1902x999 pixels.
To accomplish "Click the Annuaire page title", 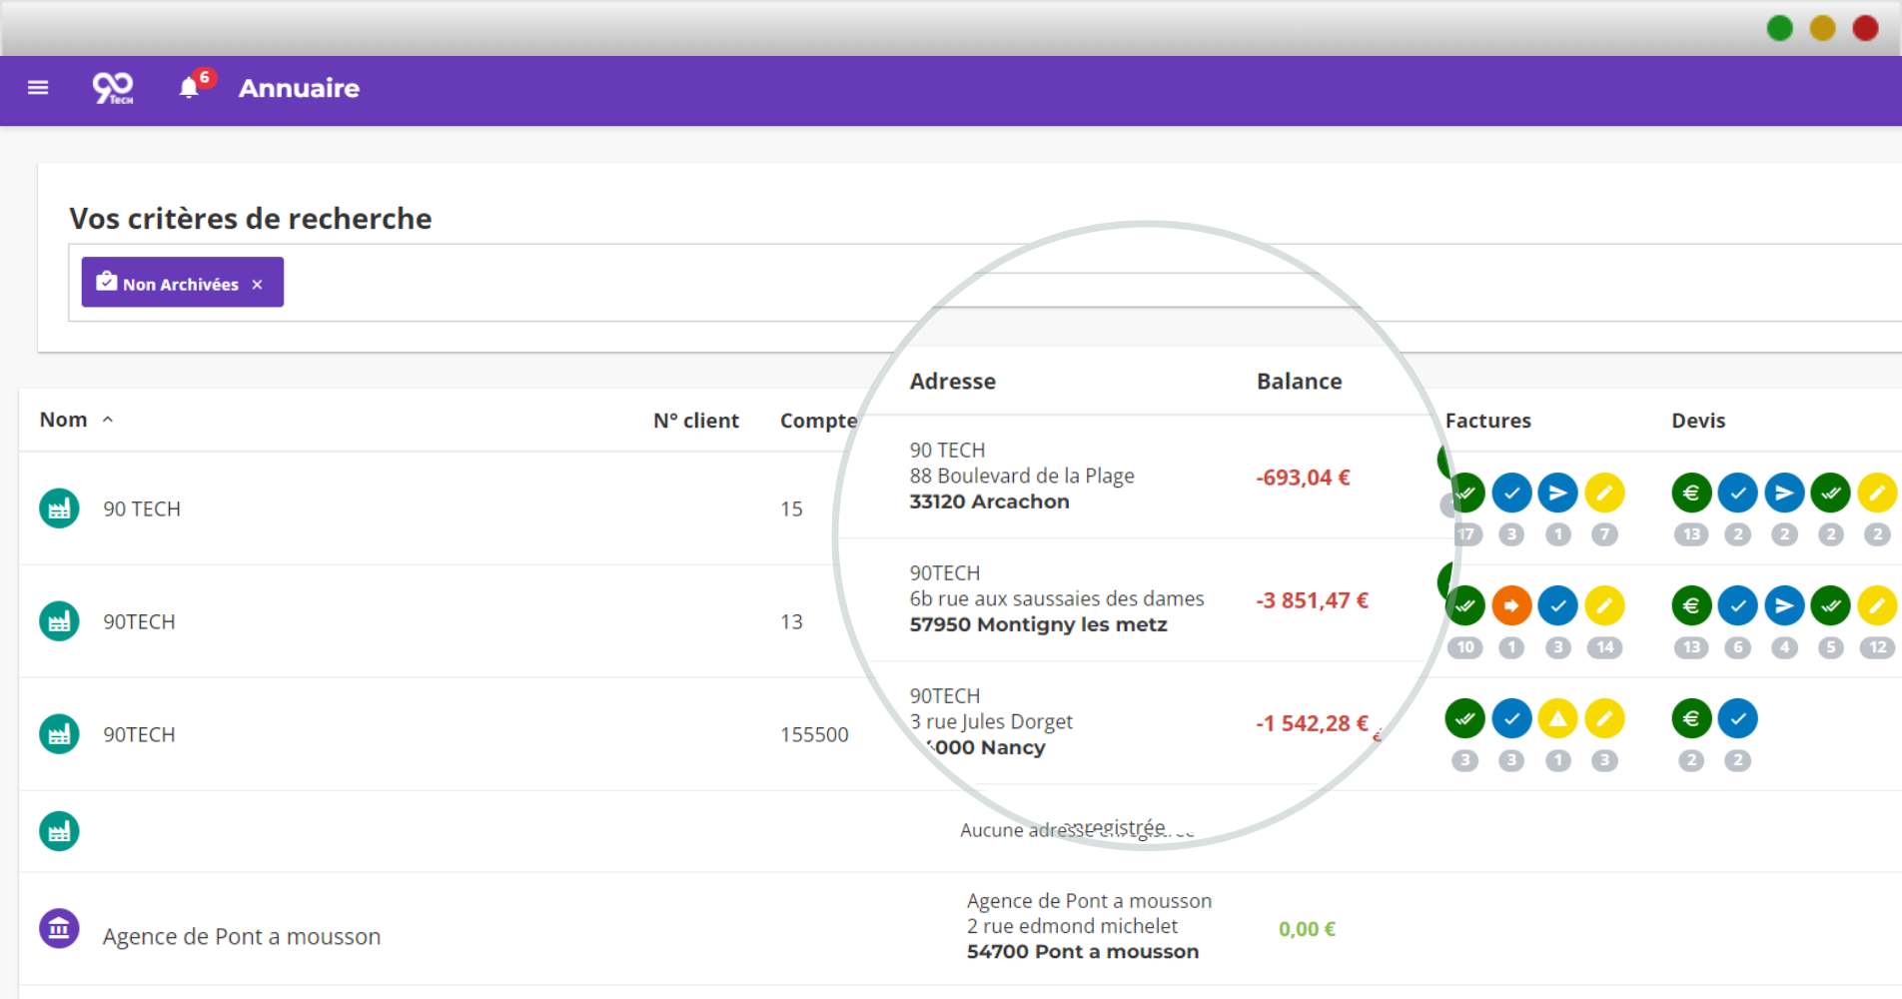I will click(299, 88).
